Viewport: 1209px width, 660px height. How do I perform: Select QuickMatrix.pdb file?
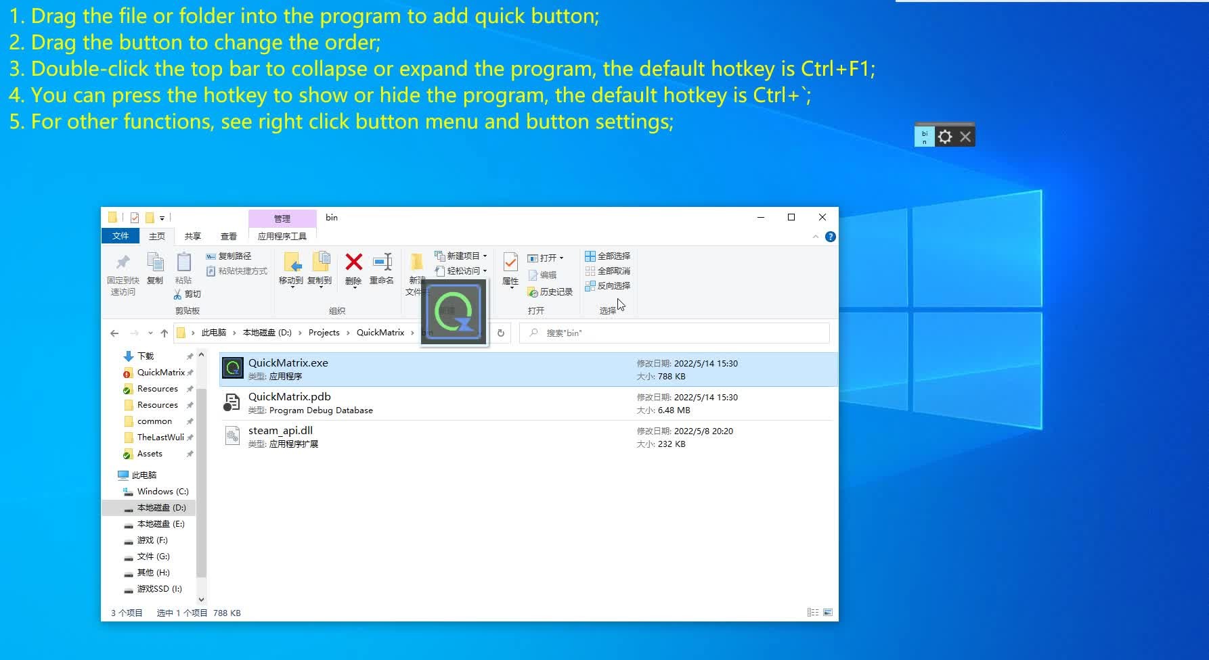[290, 397]
